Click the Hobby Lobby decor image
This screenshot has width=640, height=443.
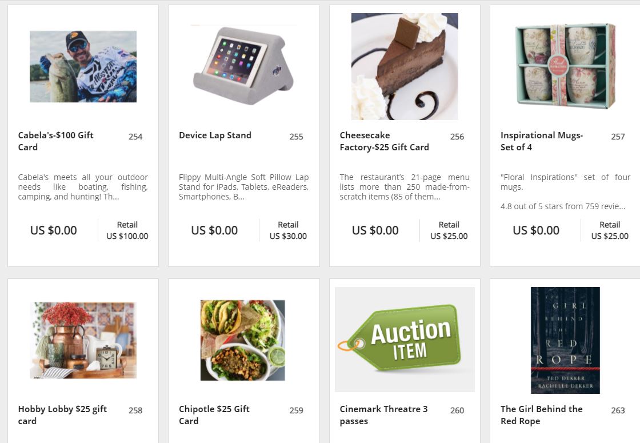tap(83, 340)
